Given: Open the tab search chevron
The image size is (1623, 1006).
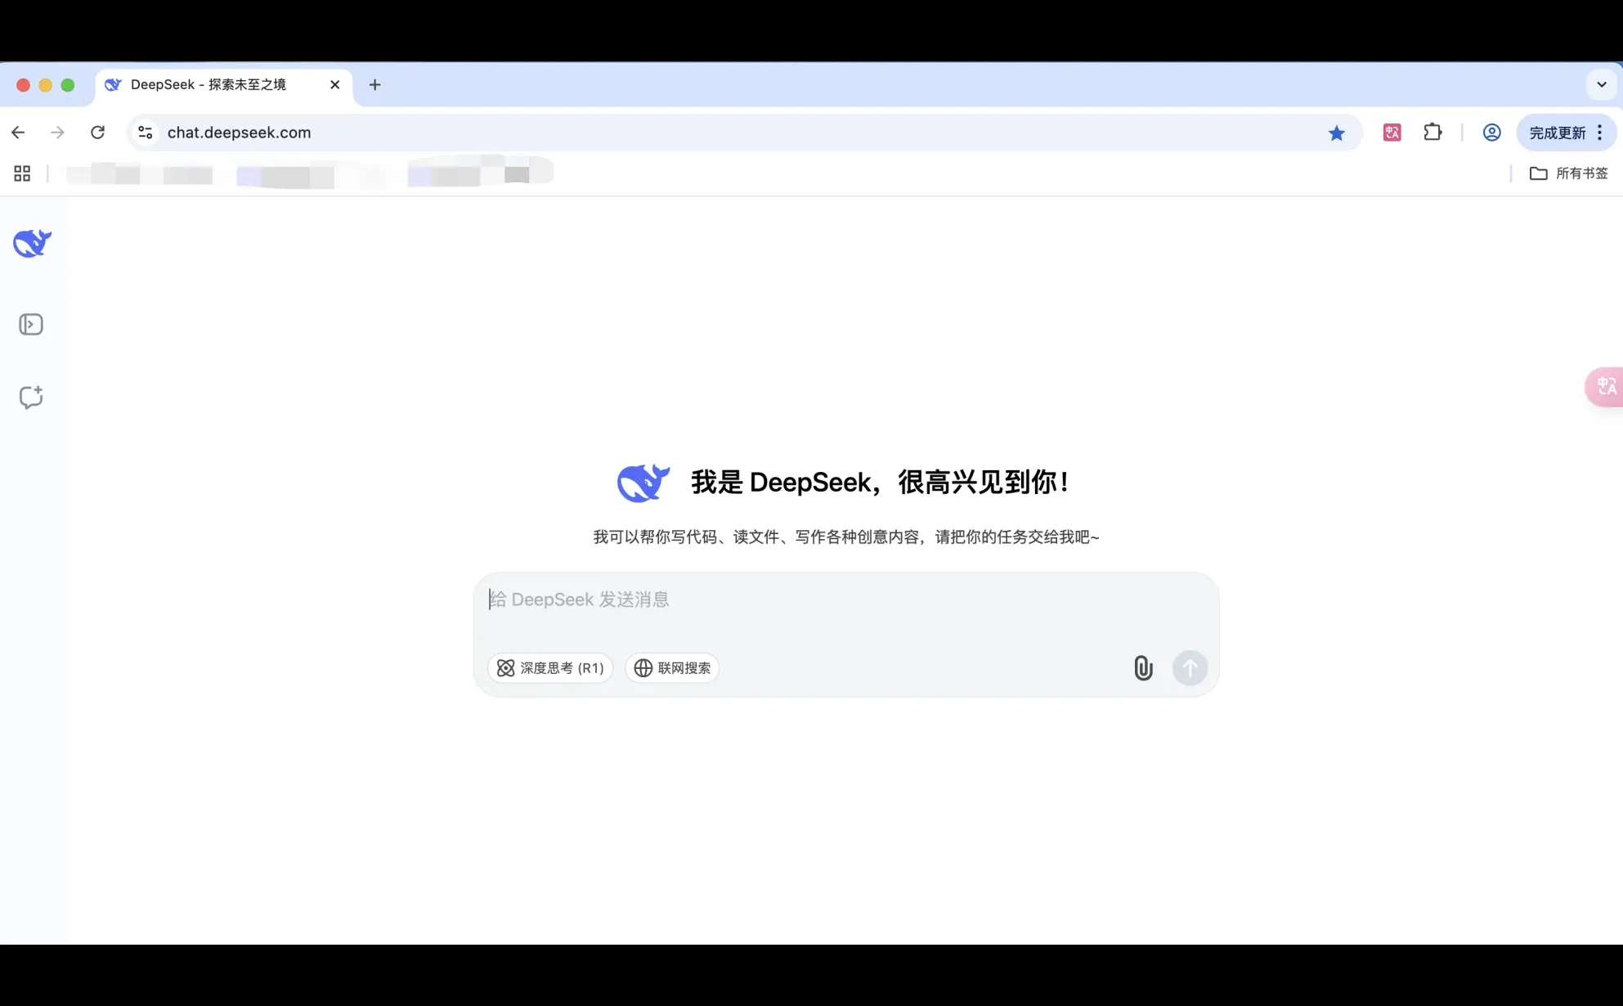Looking at the screenshot, I should pos(1602,84).
